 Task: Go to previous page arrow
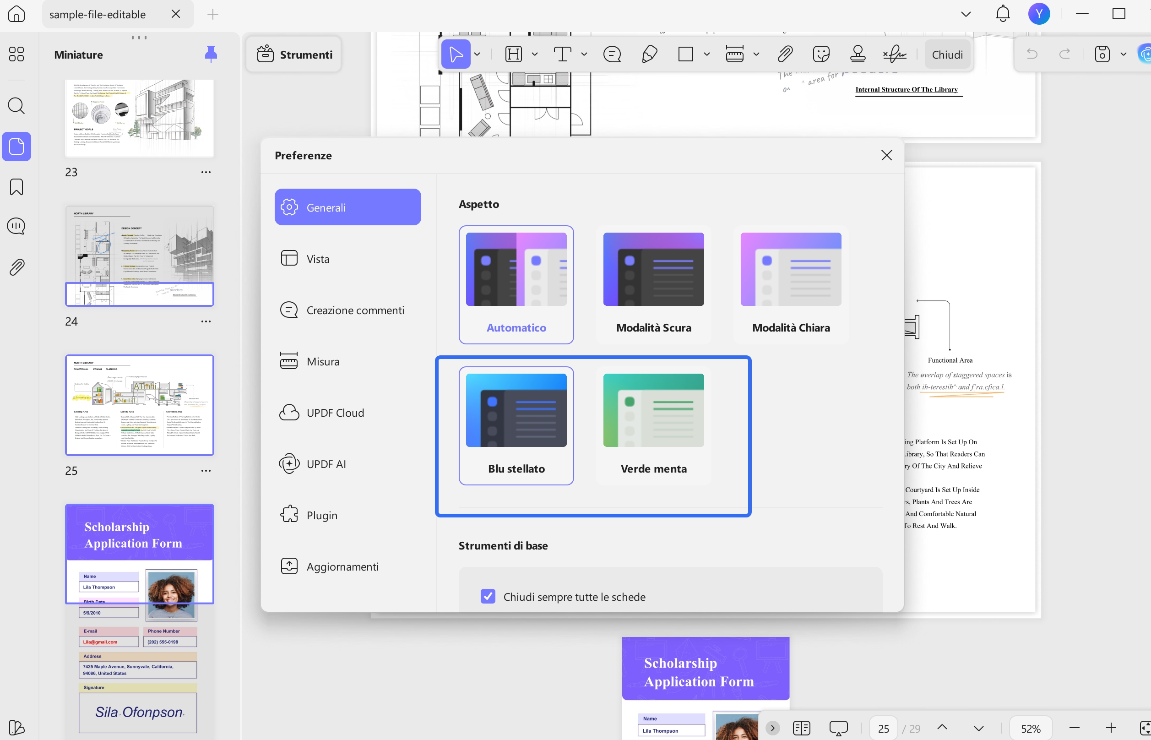click(942, 728)
